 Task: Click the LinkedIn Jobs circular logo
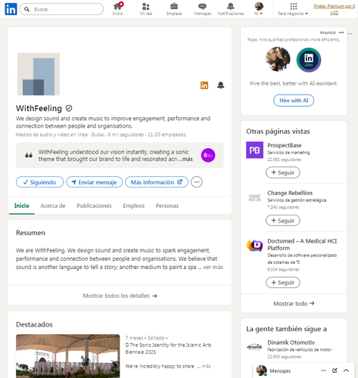click(309, 60)
